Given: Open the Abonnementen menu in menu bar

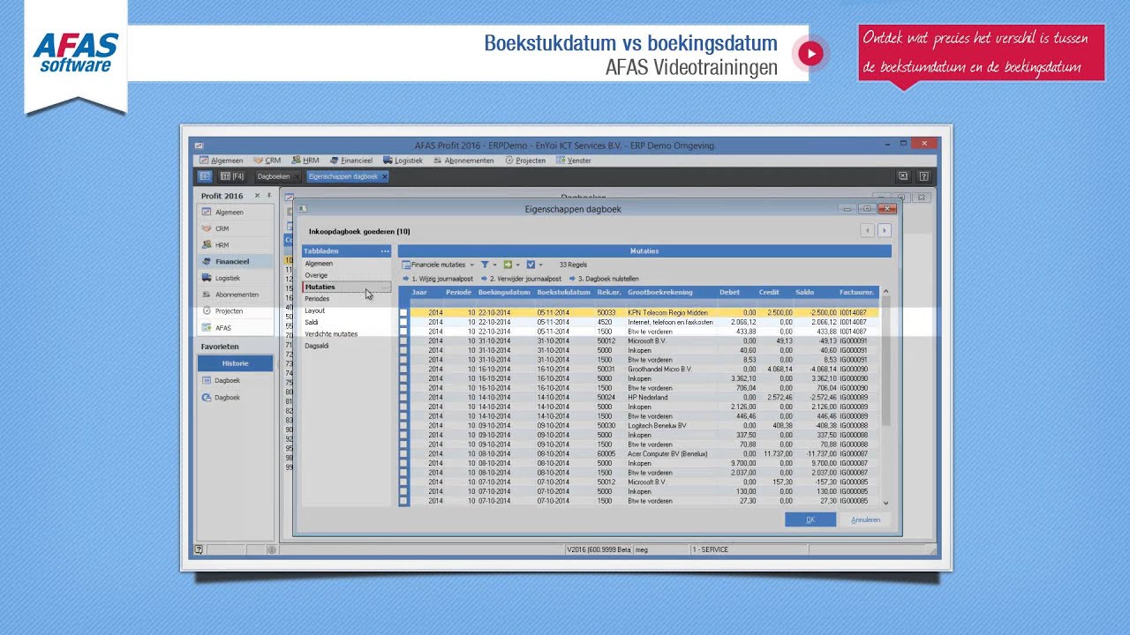Looking at the screenshot, I should click(463, 161).
